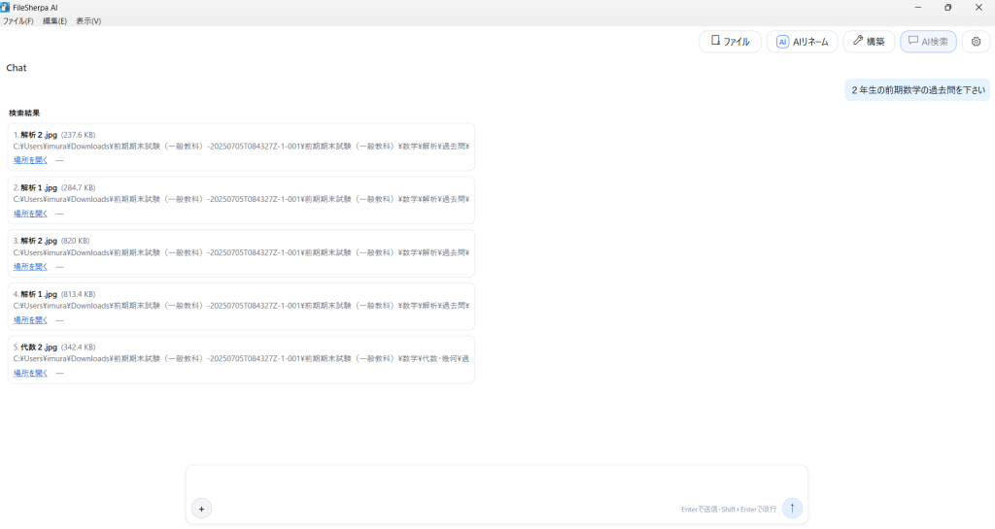Open location of result 4 解析１.jpg
Screen dimensions: 995x529
pyautogui.click(x=30, y=320)
